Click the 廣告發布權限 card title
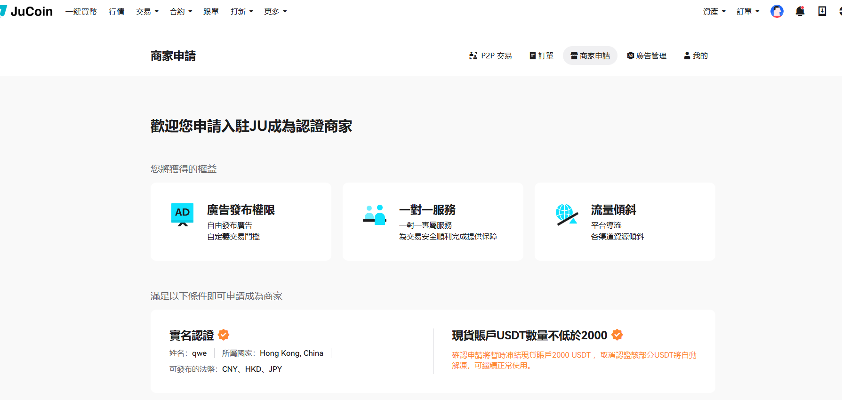 click(x=241, y=210)
